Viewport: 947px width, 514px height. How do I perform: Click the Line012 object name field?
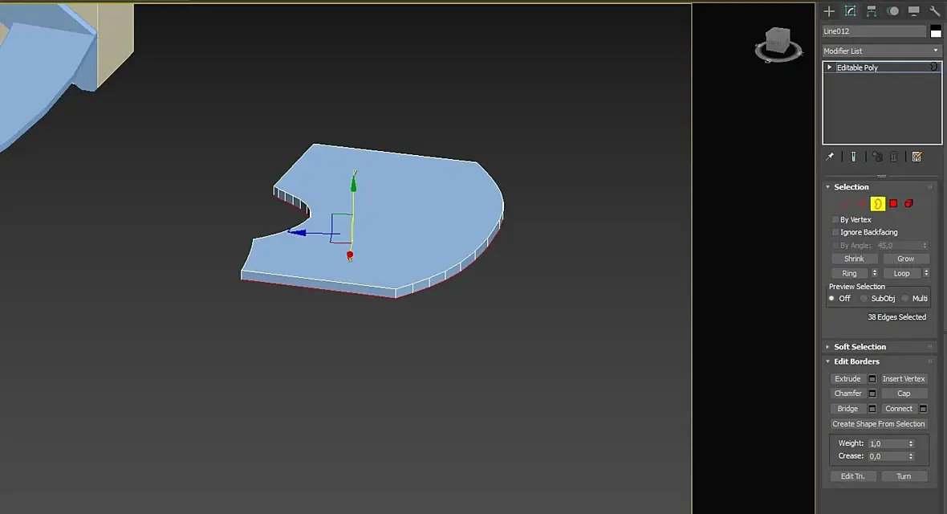tap(874, 31)
